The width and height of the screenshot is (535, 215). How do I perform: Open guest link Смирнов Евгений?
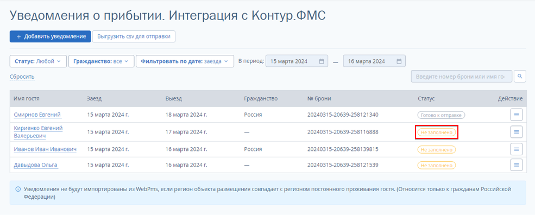pos(37,115)
